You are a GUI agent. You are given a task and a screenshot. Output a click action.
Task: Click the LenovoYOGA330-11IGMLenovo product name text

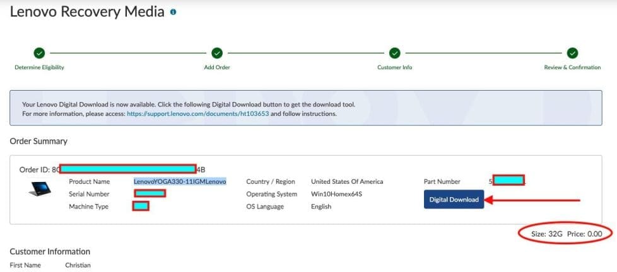point(180,181)
